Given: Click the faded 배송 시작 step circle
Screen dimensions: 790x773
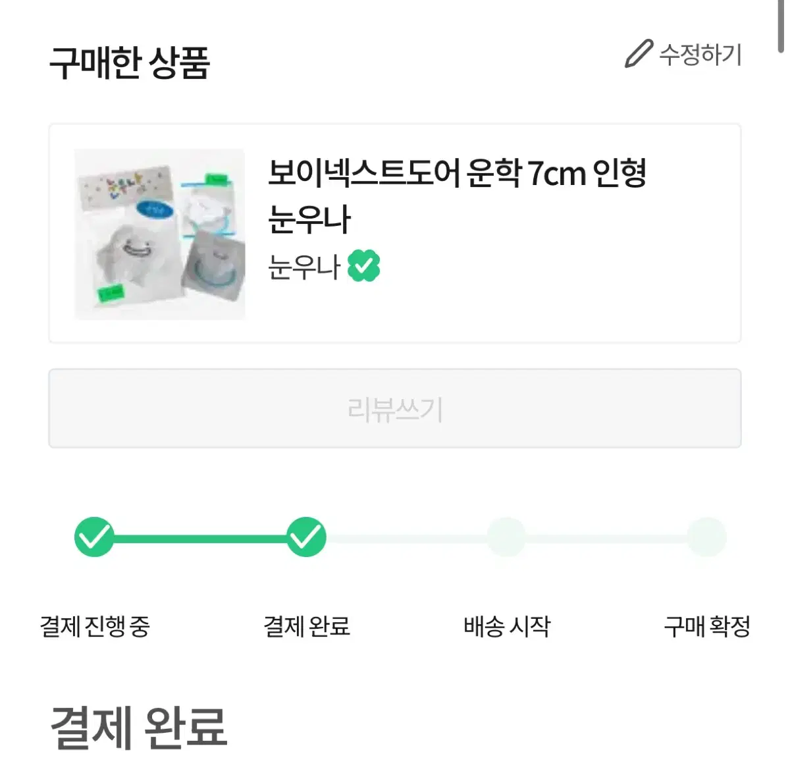Looking at the screenshot, I should tap(506, 537).
